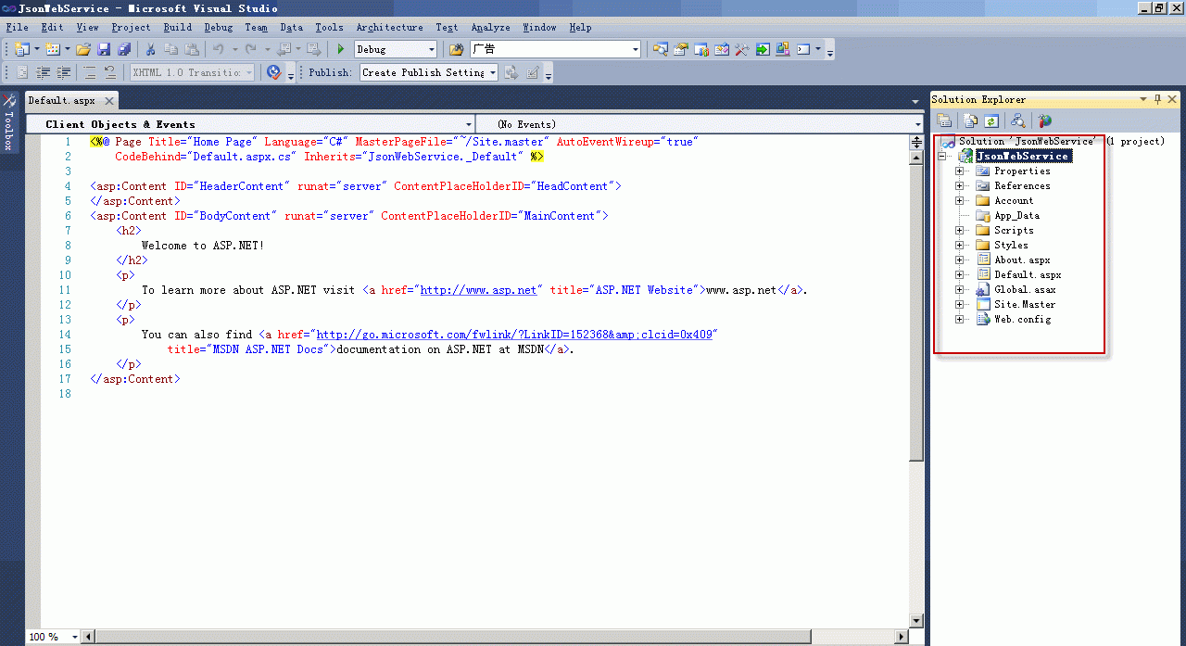Open the Architecture menu

[389, 27]
